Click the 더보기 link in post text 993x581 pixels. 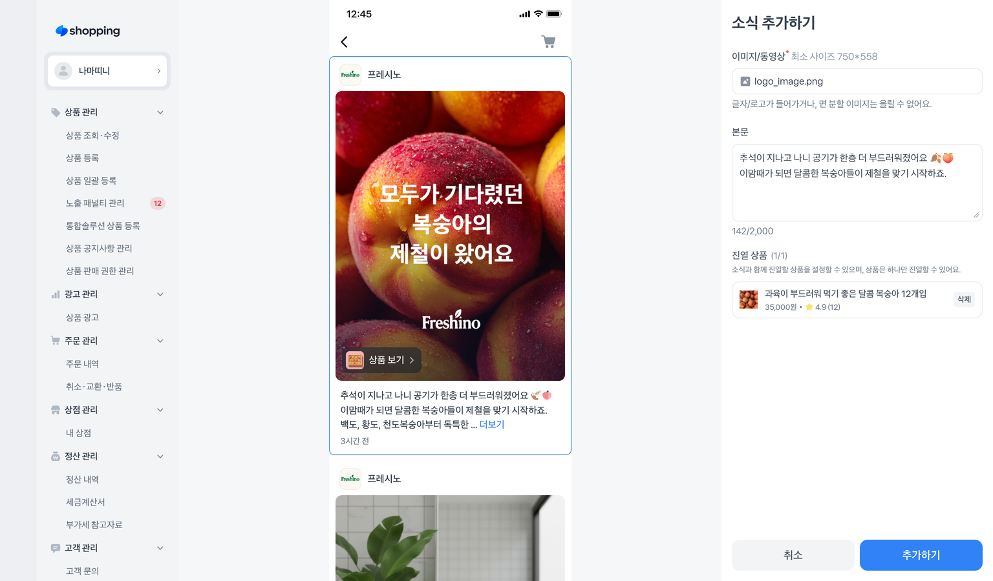pyautogui.click(x=492, y=425)
